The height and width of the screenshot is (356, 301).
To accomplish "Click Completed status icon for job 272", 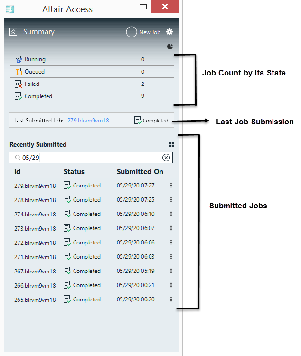I will point(67,242).
